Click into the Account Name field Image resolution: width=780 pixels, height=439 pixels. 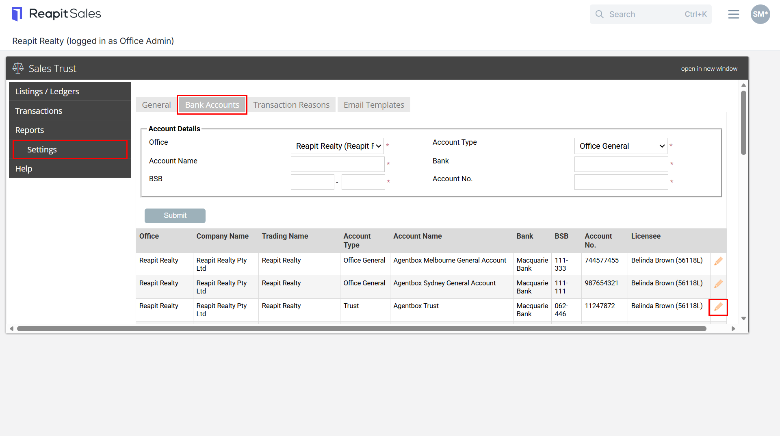coord(338,164)
